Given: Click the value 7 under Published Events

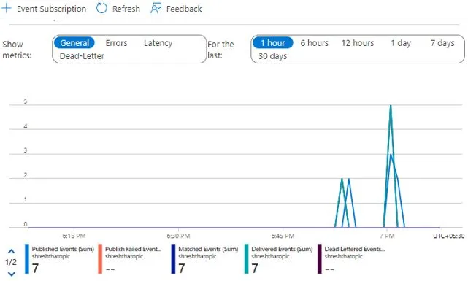Looking at the screenshot, I should 35,269.
